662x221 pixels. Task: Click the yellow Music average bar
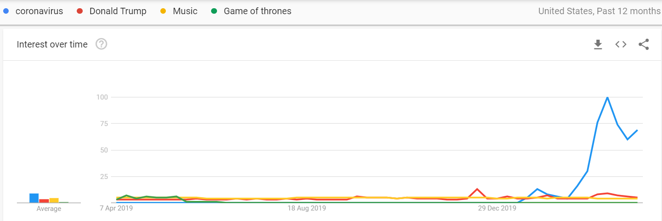click(54, 200)
